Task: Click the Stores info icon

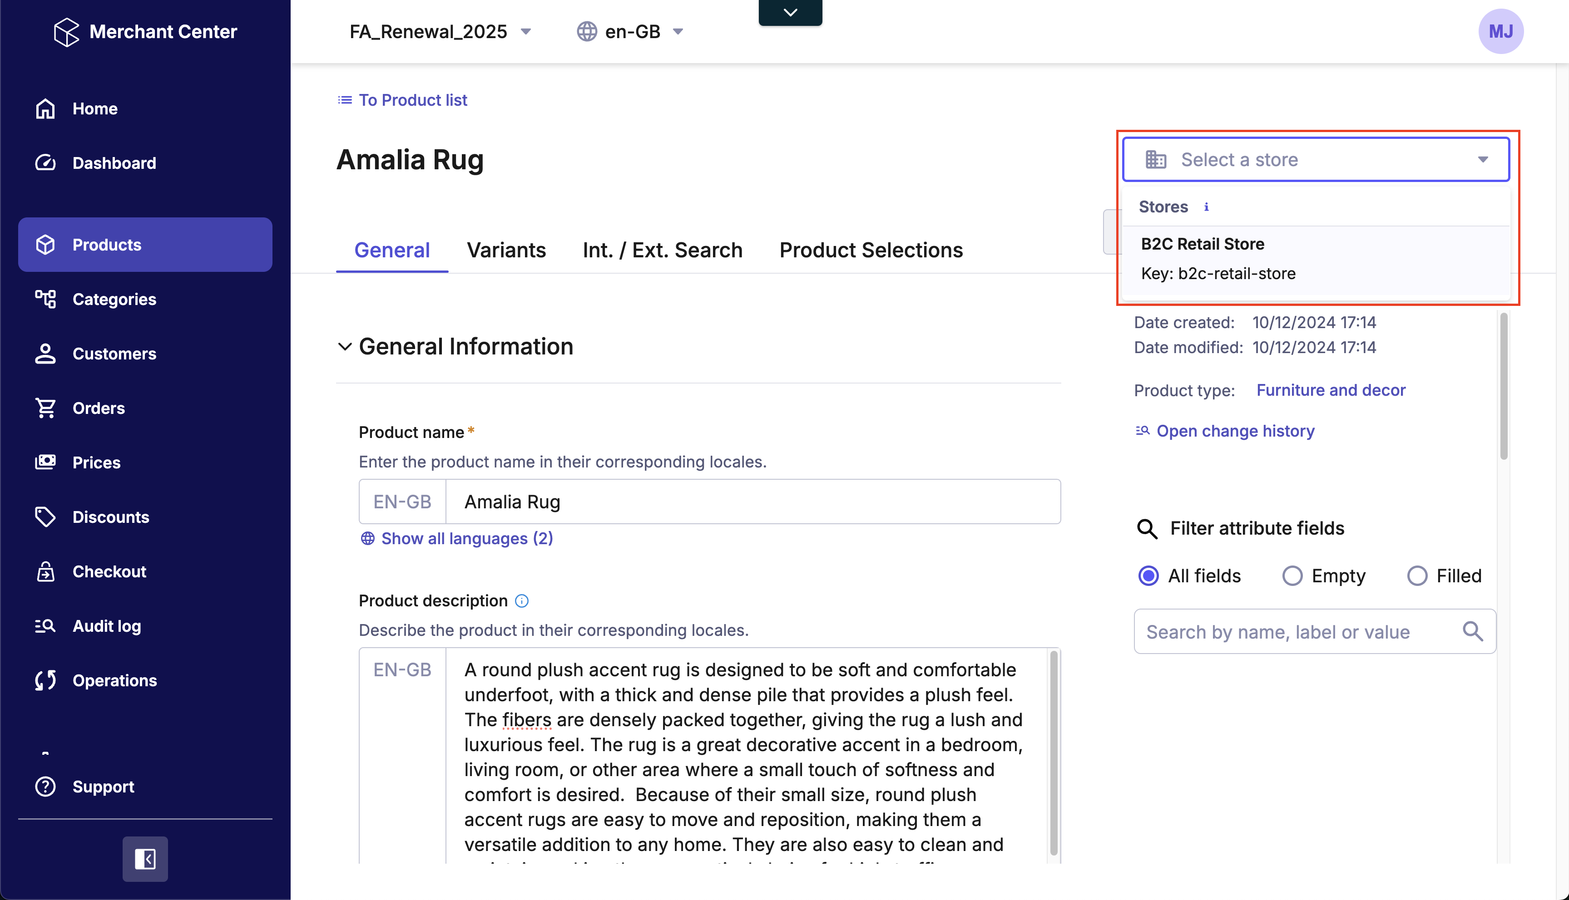Action: click(x=1206, y=207)
